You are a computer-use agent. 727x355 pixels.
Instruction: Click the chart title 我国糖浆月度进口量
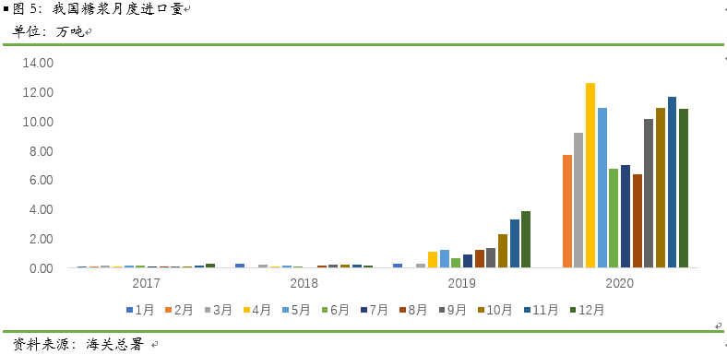coord(118,8)
